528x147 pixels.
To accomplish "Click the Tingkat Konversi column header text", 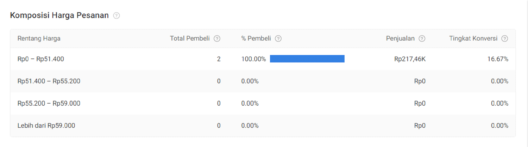I will tap(473, 38).
